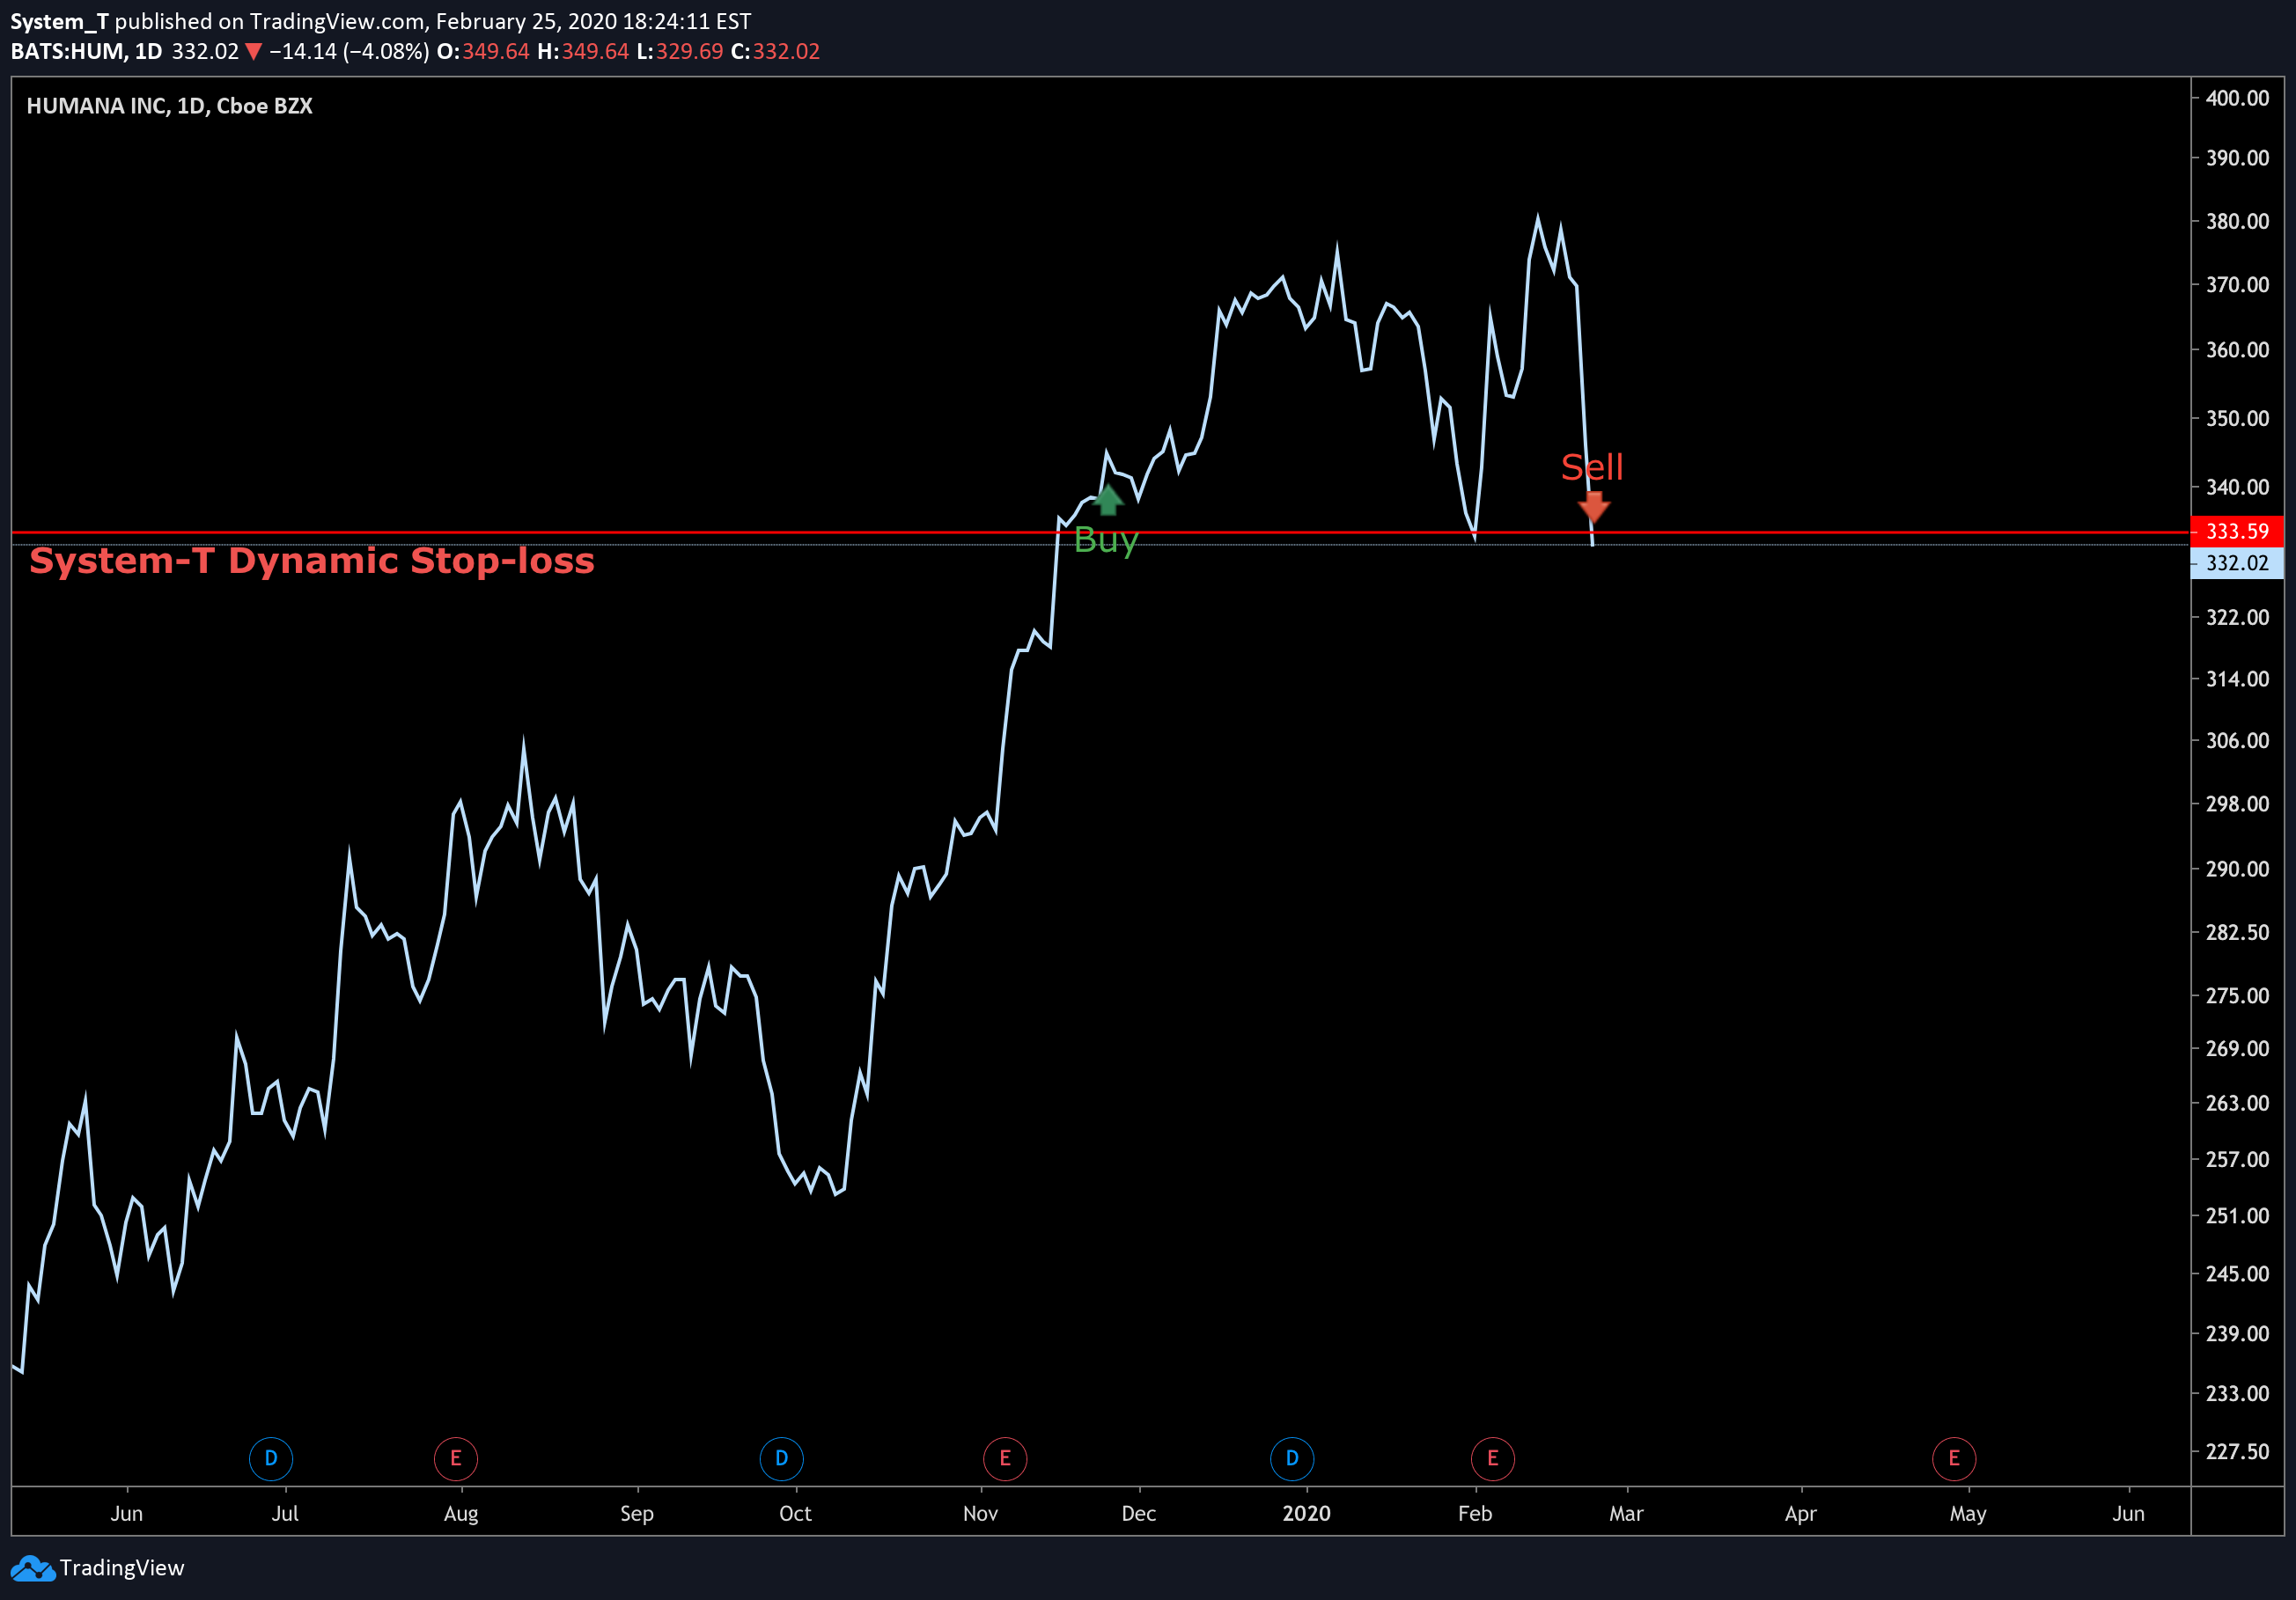Click the Feb time axis label
2296x1600 pixels.
point(1474,1513)
